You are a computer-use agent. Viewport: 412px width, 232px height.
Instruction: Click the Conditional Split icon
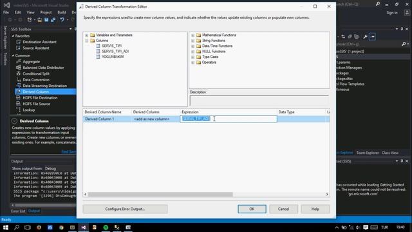[19, 73]
